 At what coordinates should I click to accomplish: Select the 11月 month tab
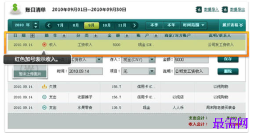point(122,25)
